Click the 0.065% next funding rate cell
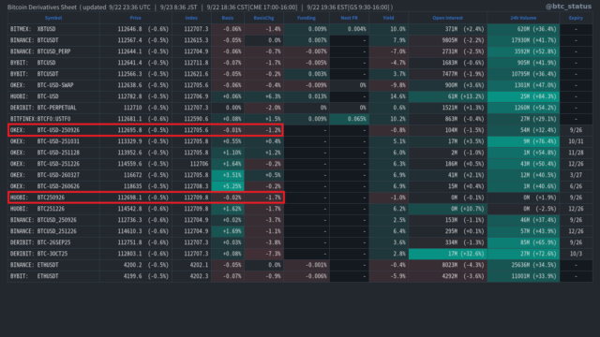The image size is (600, 337). coord(350,119)
